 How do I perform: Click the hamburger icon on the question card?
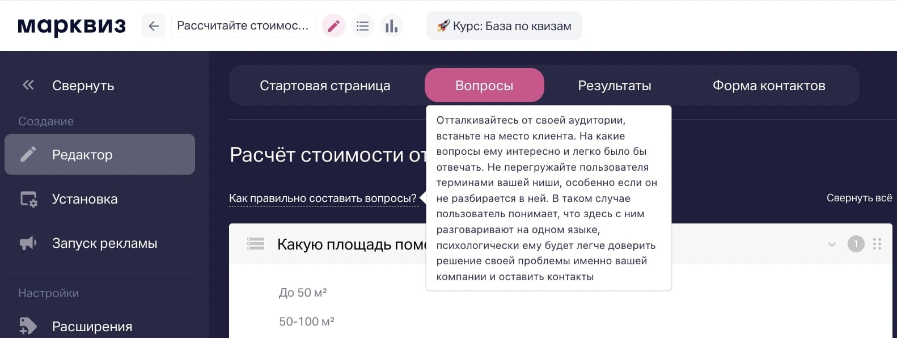256,243
